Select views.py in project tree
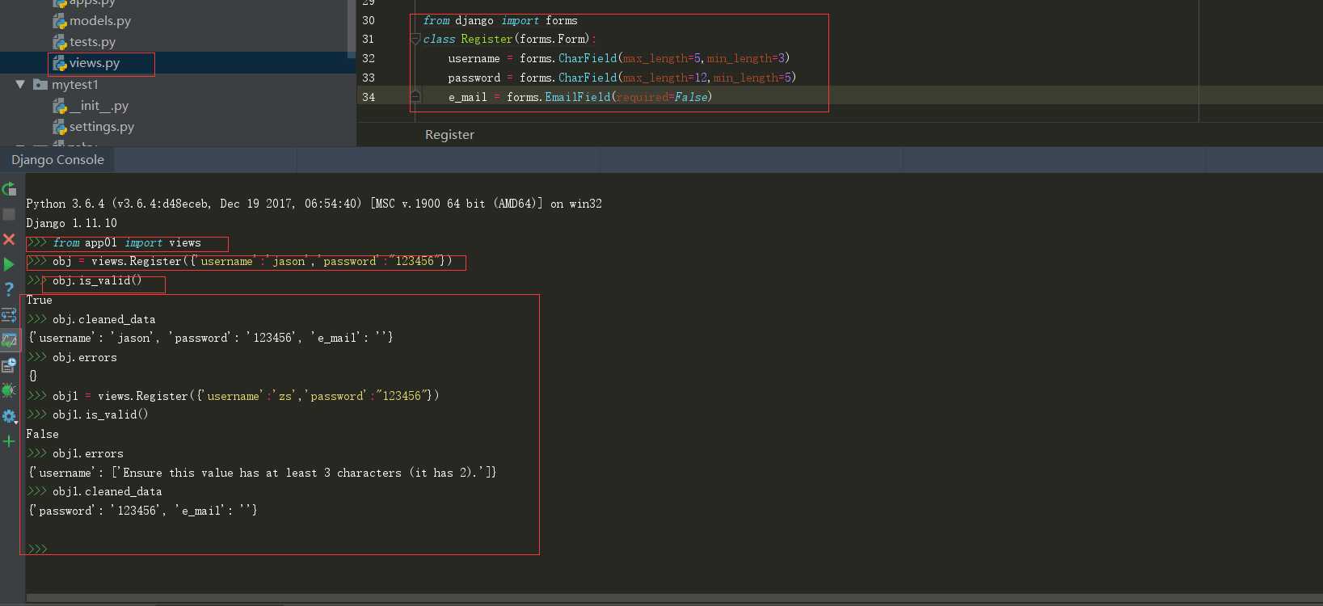Screen dimensions: 1323x606 95,63
